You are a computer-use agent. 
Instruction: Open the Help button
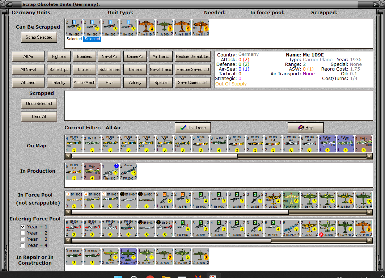pos(306,128)
